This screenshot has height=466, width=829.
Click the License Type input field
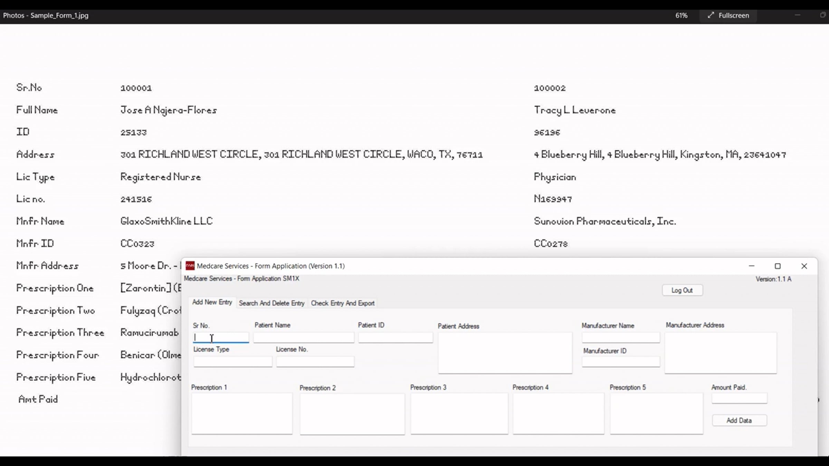(232, 361)
